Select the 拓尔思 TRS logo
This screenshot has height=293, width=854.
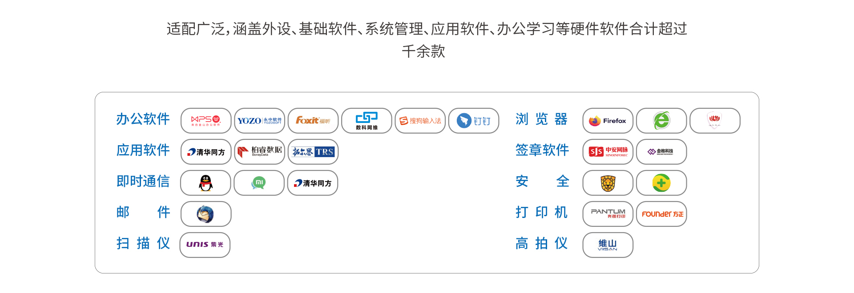pyautogui.click(x=313, y=152)
